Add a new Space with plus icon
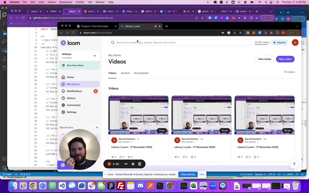 [97, 127]
